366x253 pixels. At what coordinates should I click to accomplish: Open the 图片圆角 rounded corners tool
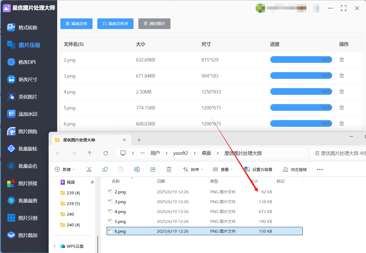click(x=22, y=131)
